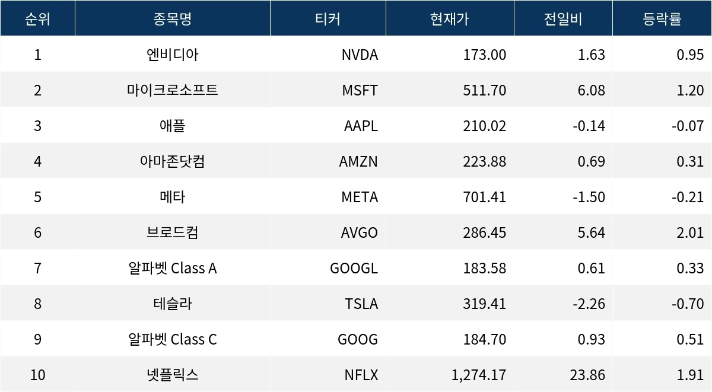Click the 마이크로소프트 stock name

173,90
